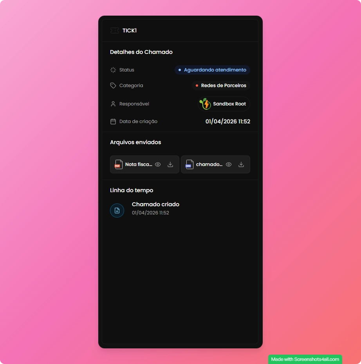Click the Data de criação calendar icon
This screenshot has width=361, height=364.
click(x=113, y=121)
